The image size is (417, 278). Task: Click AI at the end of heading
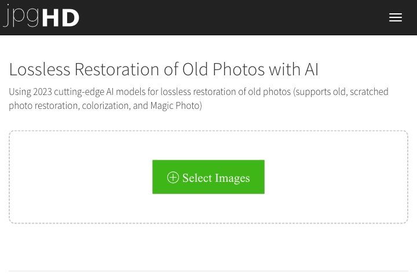pyautogui.click(x=312, y=69)
